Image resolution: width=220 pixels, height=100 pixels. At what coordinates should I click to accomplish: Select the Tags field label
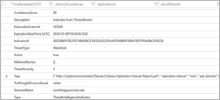pyautogui.click(x=17, y=76)
